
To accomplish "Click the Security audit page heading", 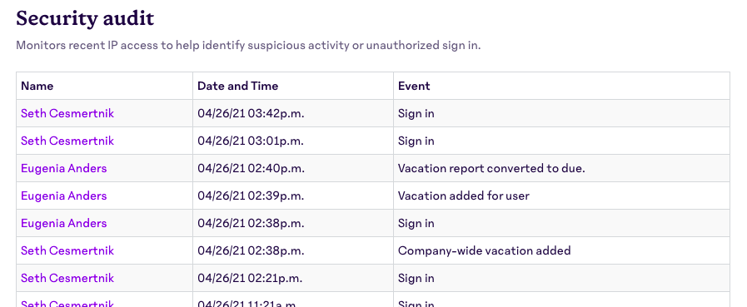I will click(85, 18).
